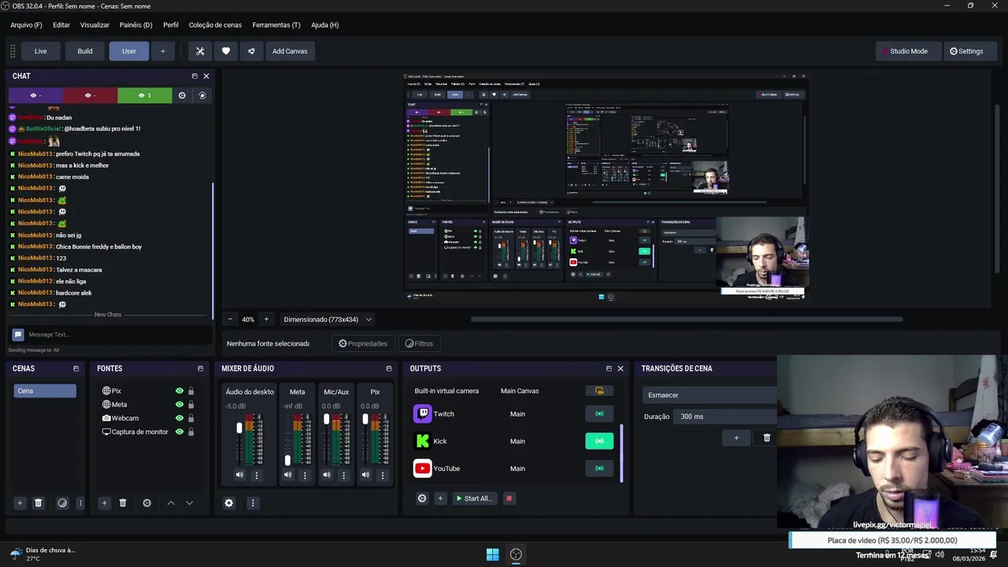Toggle the Twitch stream output

599,414
